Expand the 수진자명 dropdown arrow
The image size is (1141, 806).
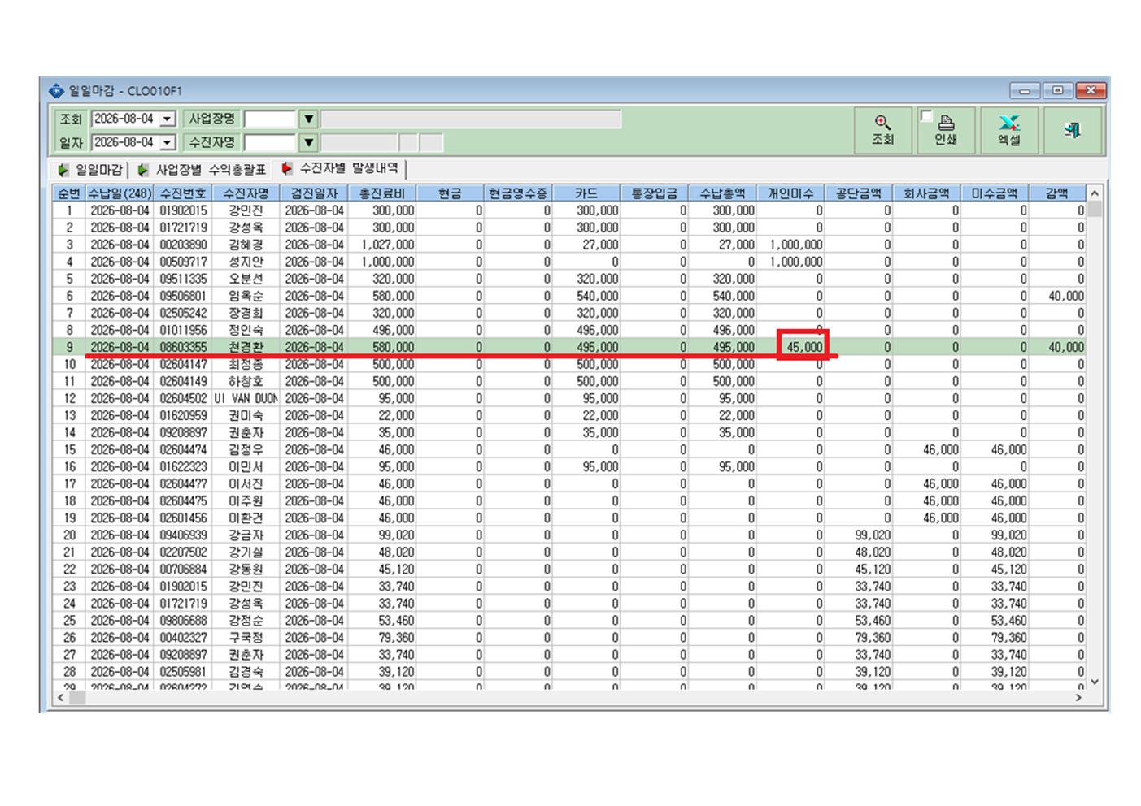(309, 143)
